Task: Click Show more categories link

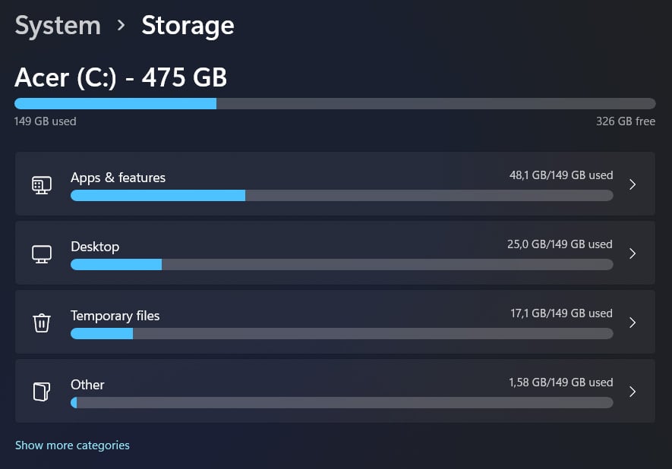Action: coord(72,445)
